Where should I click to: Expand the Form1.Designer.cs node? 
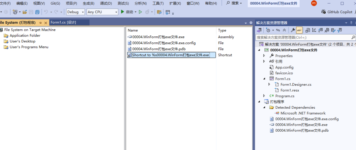(269, 84)
